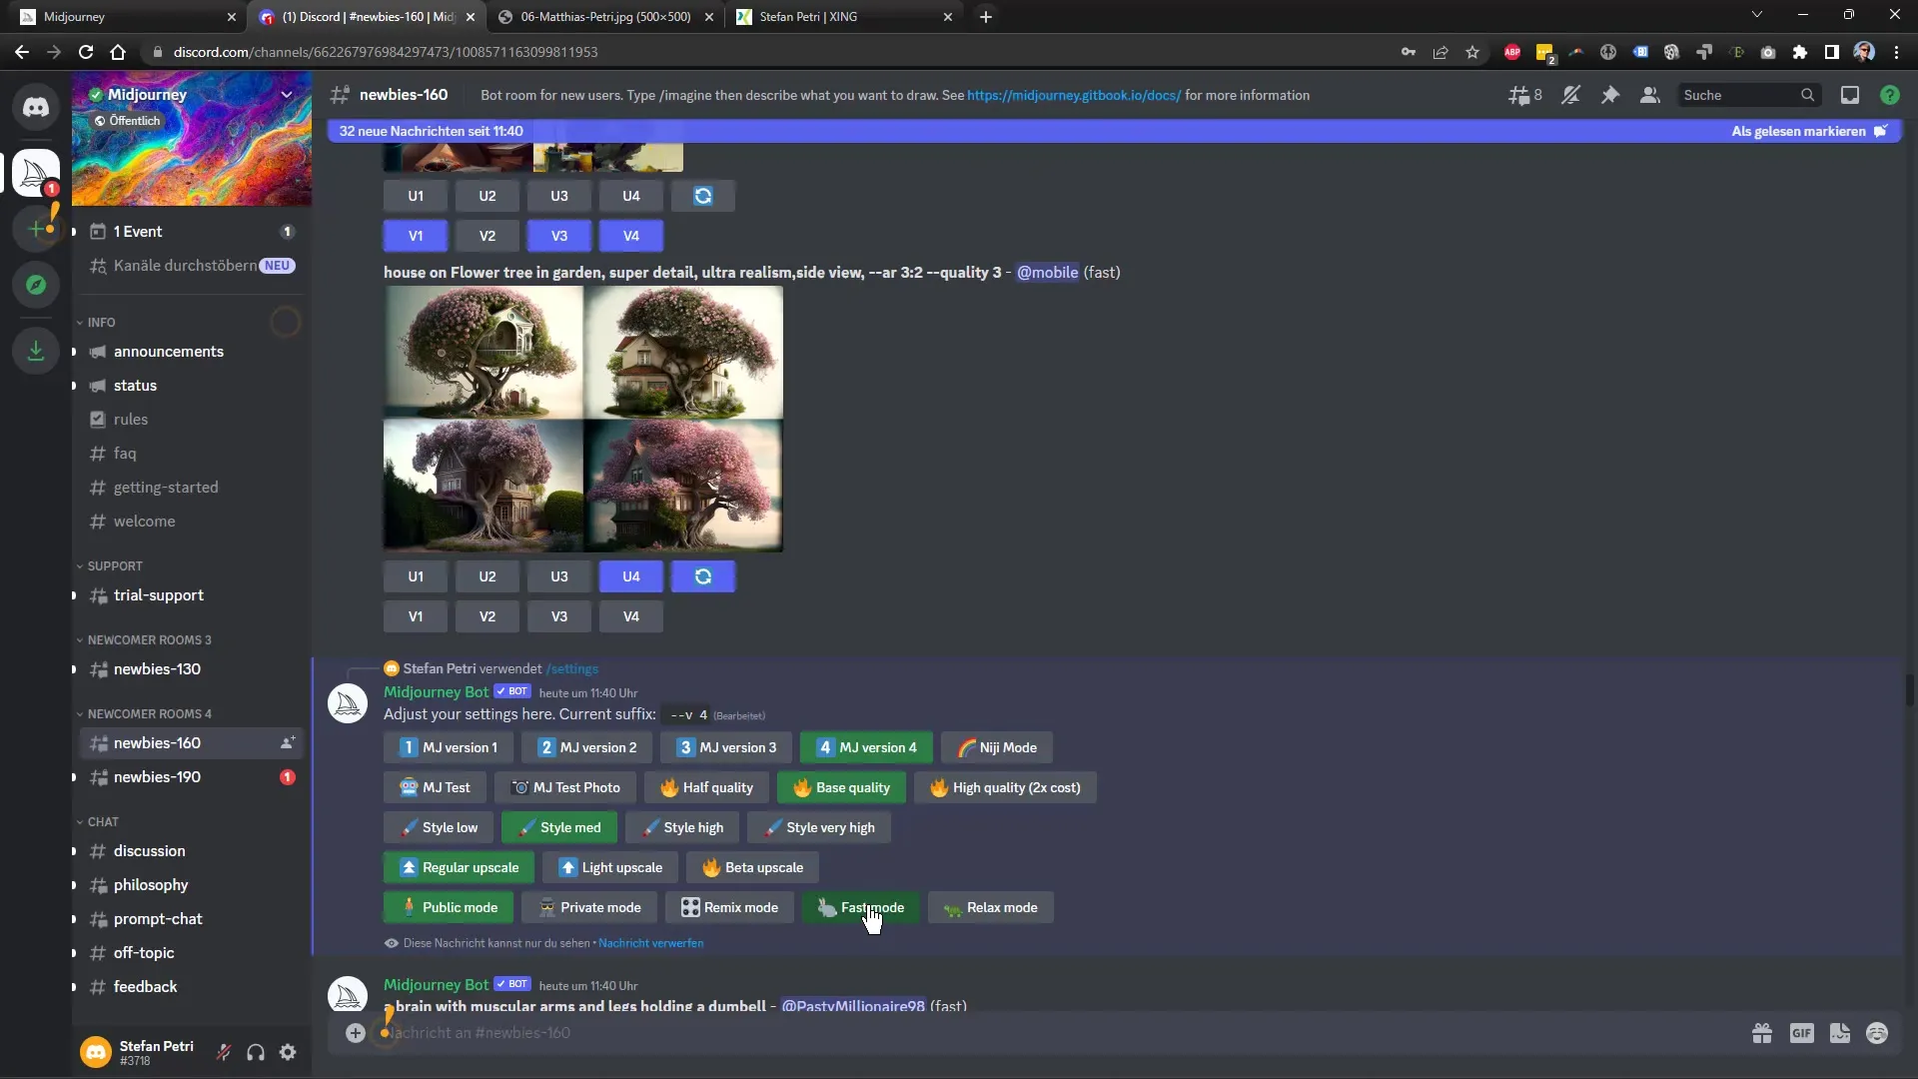Viewport: 1918px width, 1079px height.
Task: Toggle Fast mode on/off
Action: point(861,906)
